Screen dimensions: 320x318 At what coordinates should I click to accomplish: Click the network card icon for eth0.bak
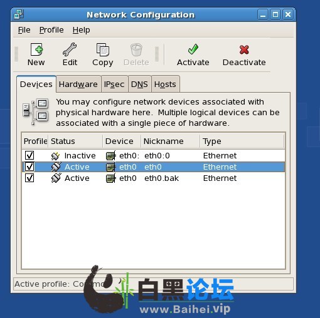(110, 178)
